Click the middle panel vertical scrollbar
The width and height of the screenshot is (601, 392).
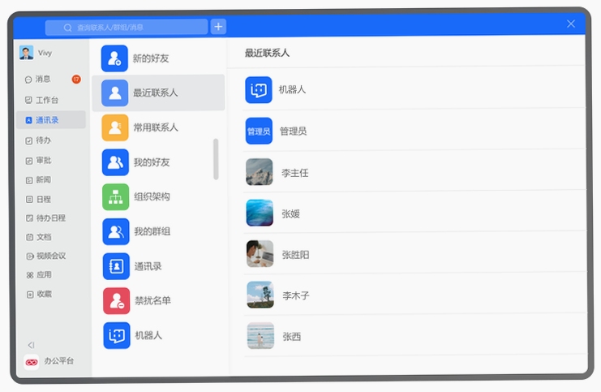pos(216,159)
